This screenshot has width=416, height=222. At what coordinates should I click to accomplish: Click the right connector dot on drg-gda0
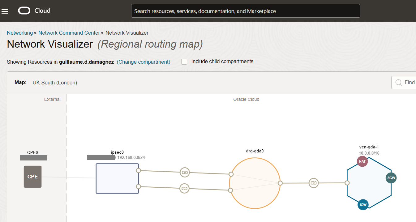coord(280,183)
